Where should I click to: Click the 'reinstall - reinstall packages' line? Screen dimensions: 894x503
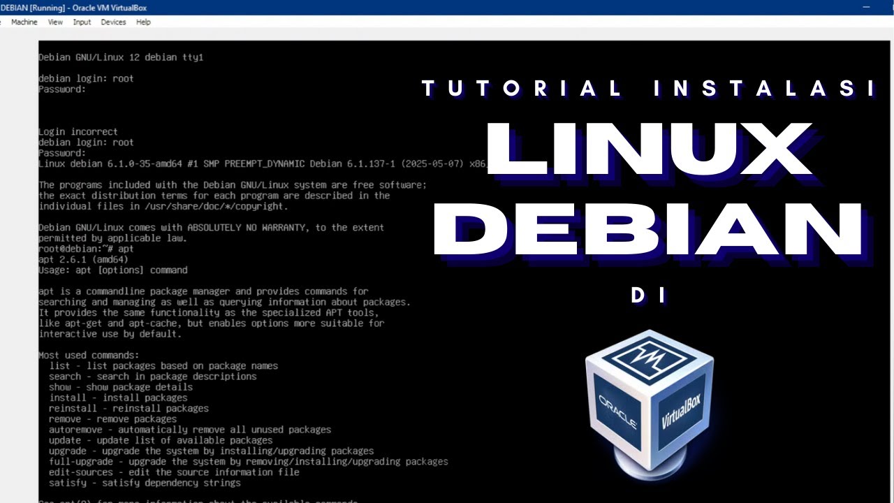pos(129,408)
